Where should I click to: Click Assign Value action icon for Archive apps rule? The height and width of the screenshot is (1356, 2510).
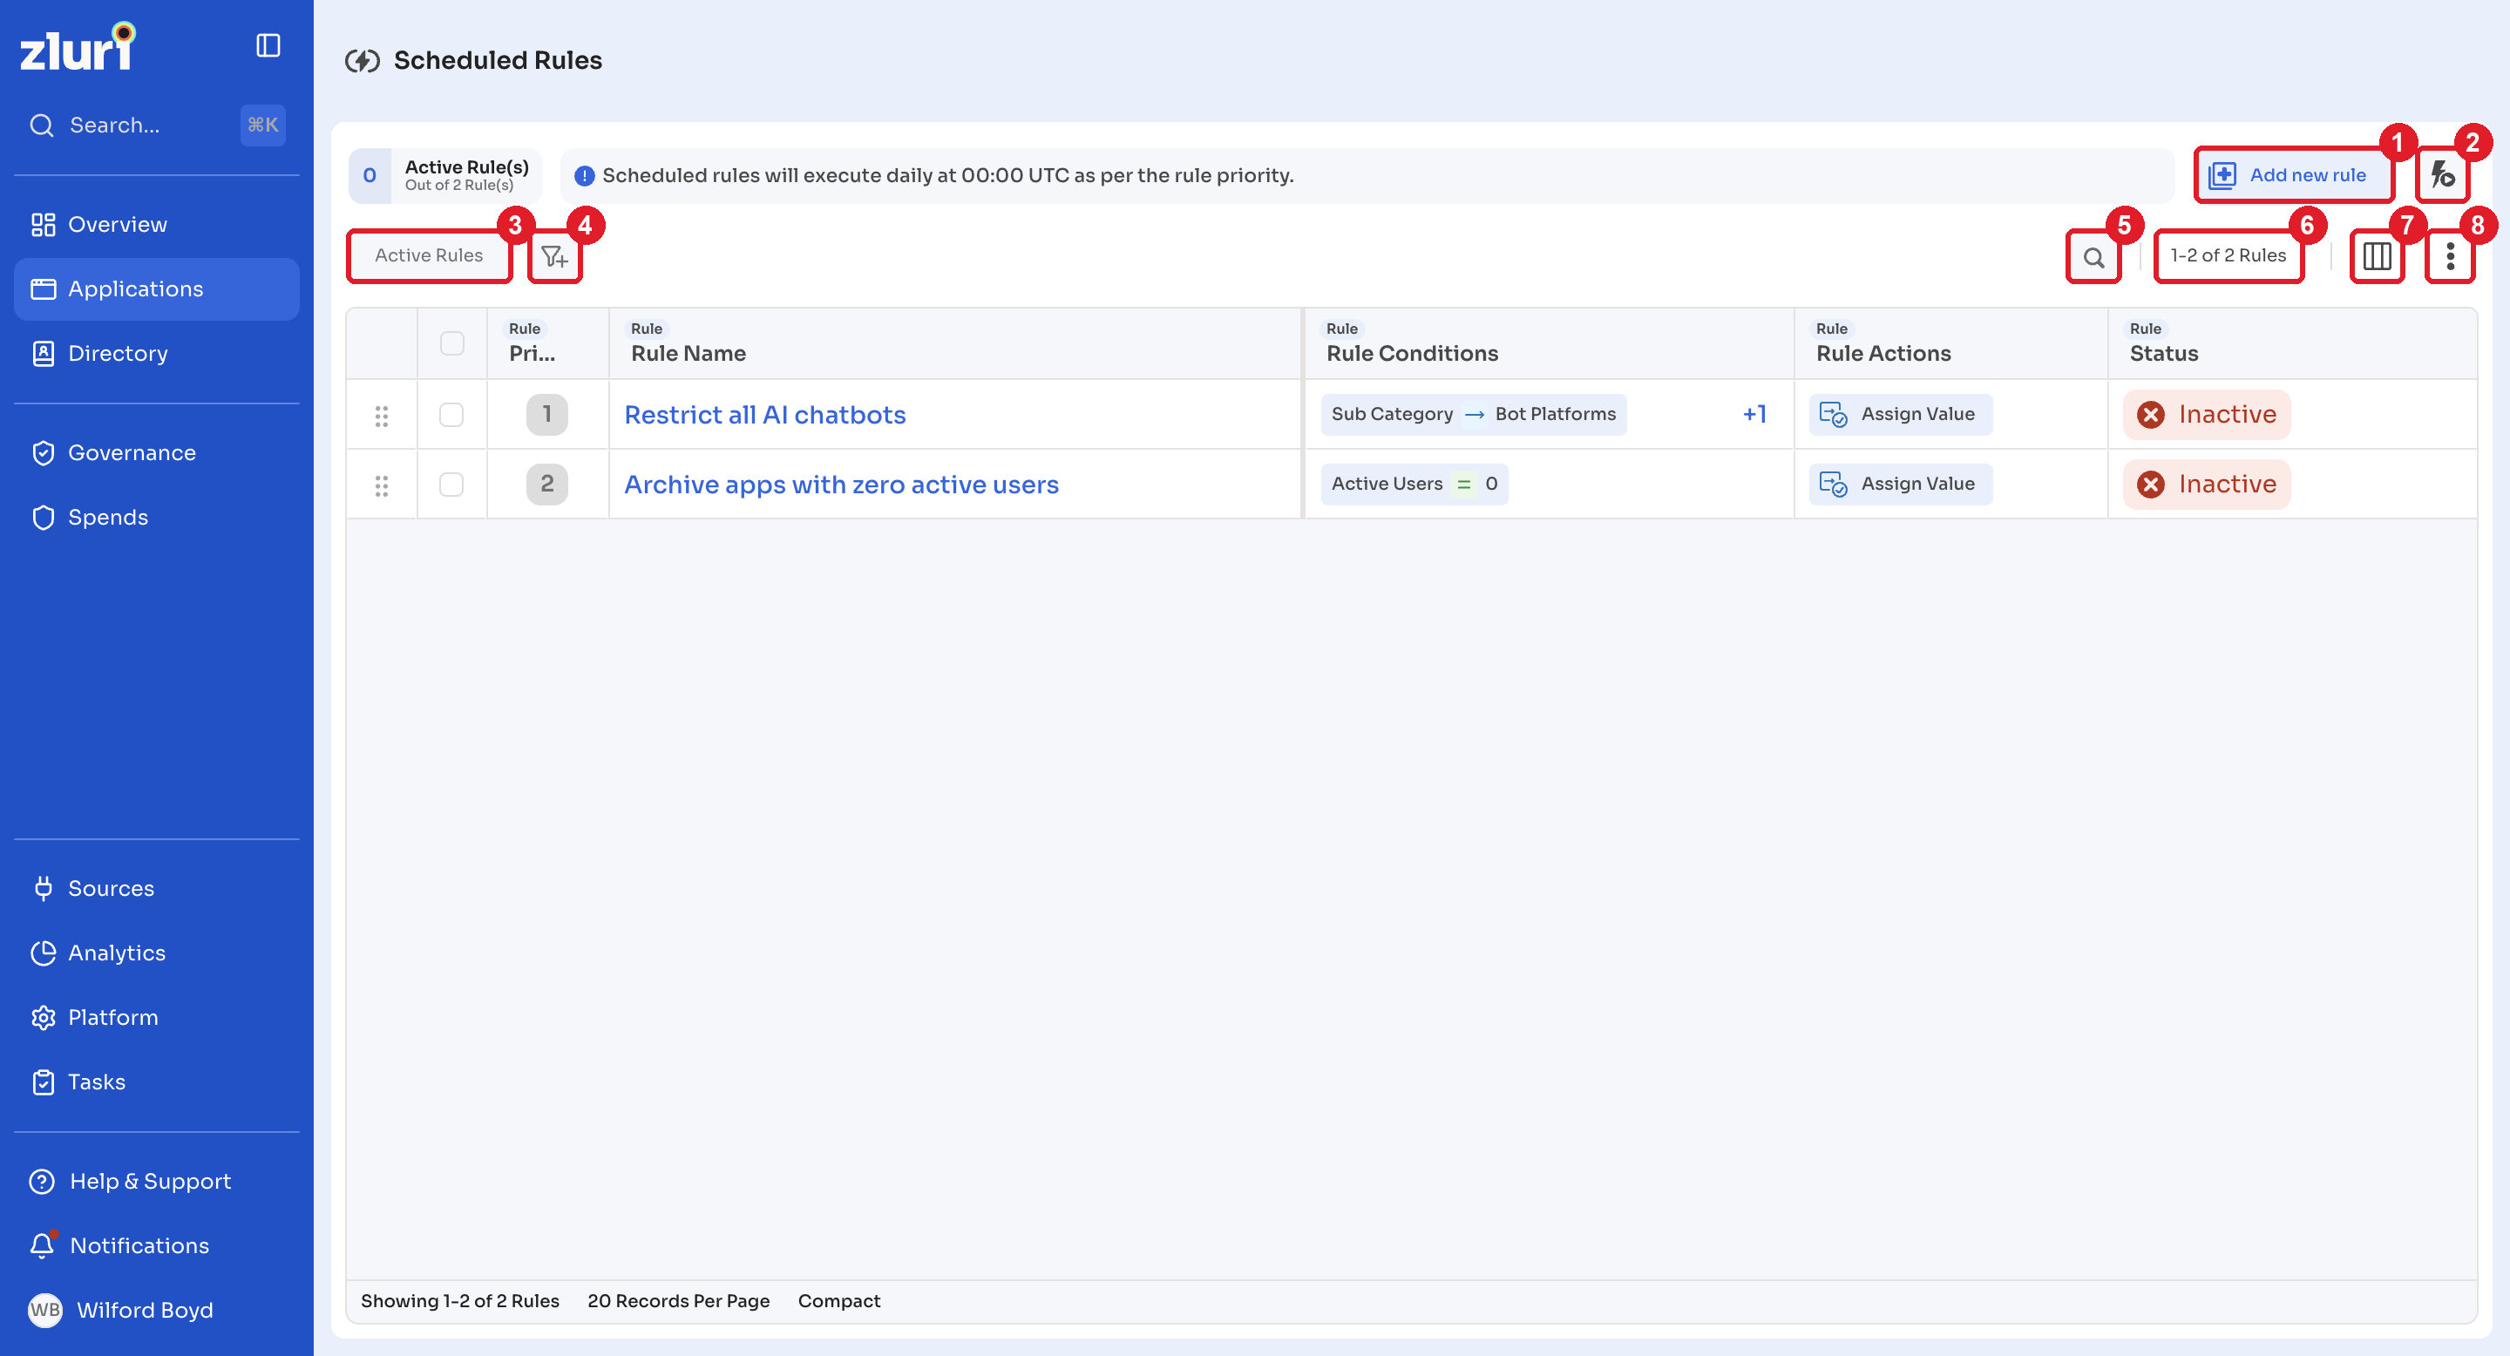click(x=1833, y=485)
